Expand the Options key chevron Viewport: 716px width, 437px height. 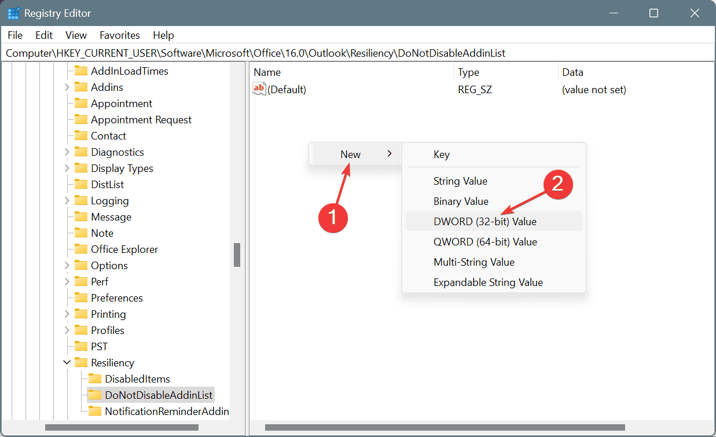pos(67,266)
